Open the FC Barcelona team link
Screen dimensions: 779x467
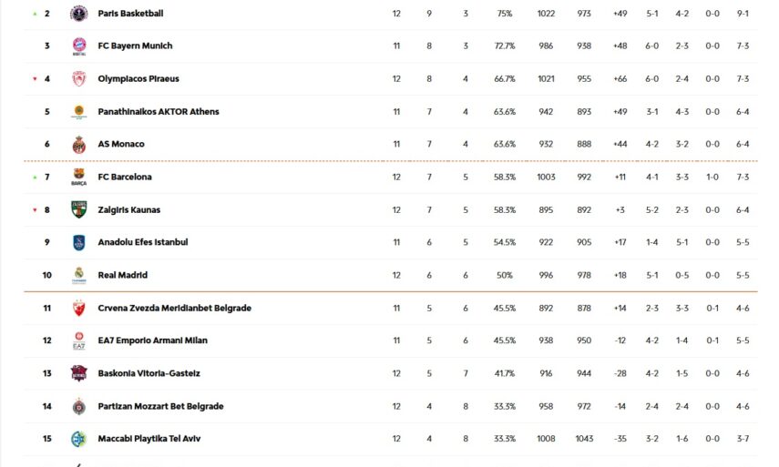125,177
